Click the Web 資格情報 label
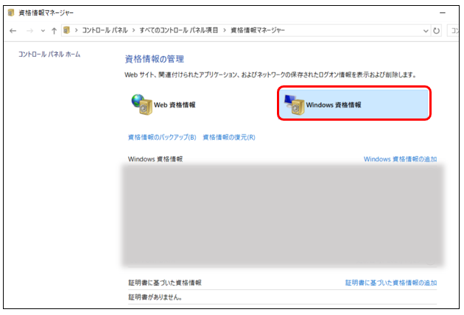Image resolution: width=464 pixels, height=315 pixels. 175,105
